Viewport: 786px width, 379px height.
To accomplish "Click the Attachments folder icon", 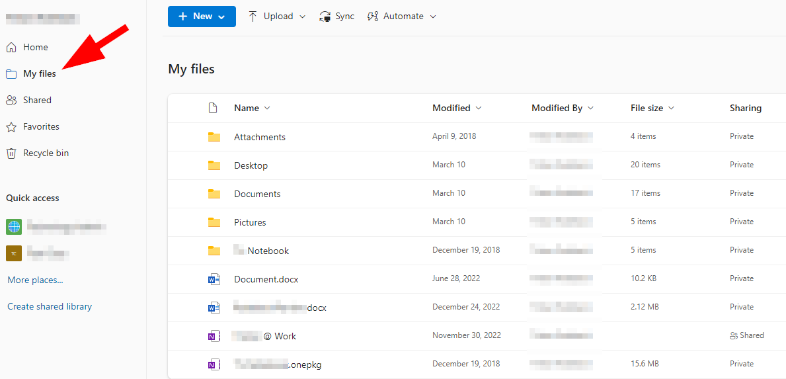I will pyautogui.click(x=214, y=137).
